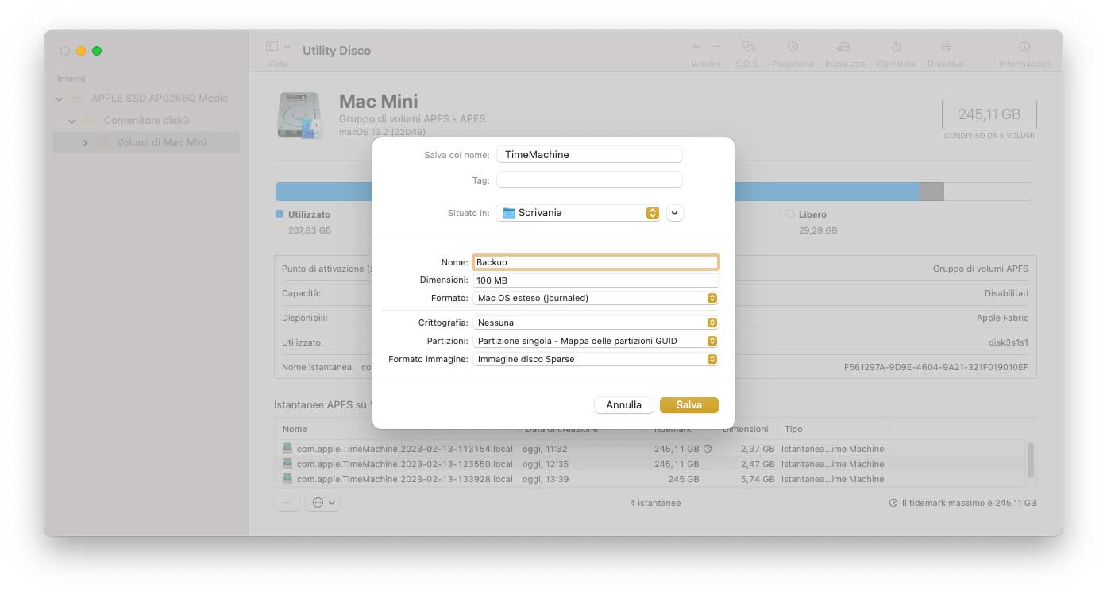Click the Annulla button

coord(624,405)
